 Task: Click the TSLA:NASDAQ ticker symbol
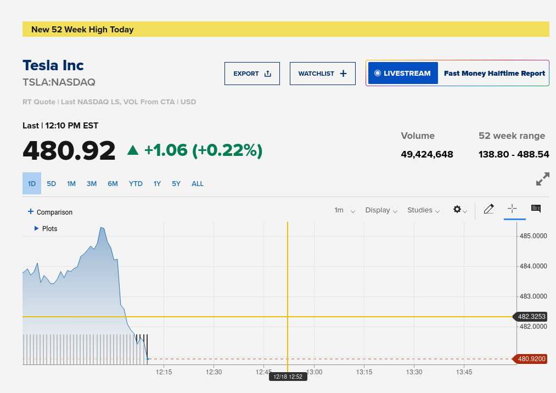pyautogui.click(x=59, y=82)
